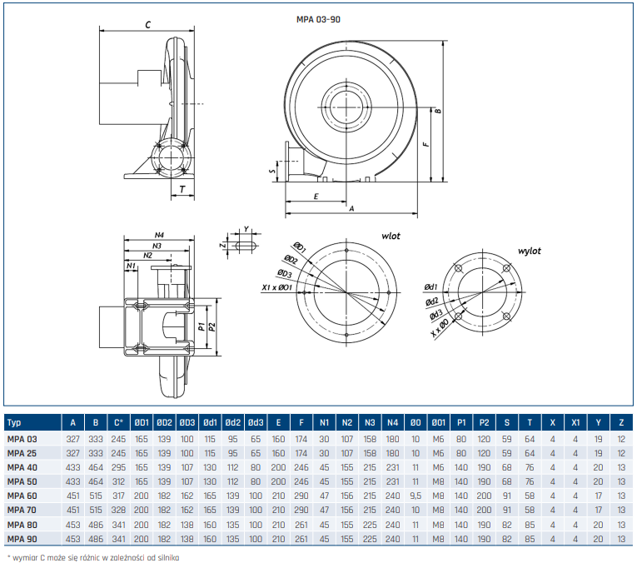Select the MPA 90 table row label

[22, 539]
